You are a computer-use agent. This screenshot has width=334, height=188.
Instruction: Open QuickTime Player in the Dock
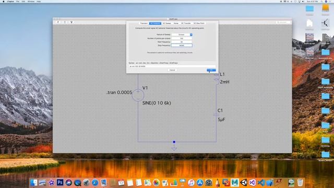click(x=78, y=183)
